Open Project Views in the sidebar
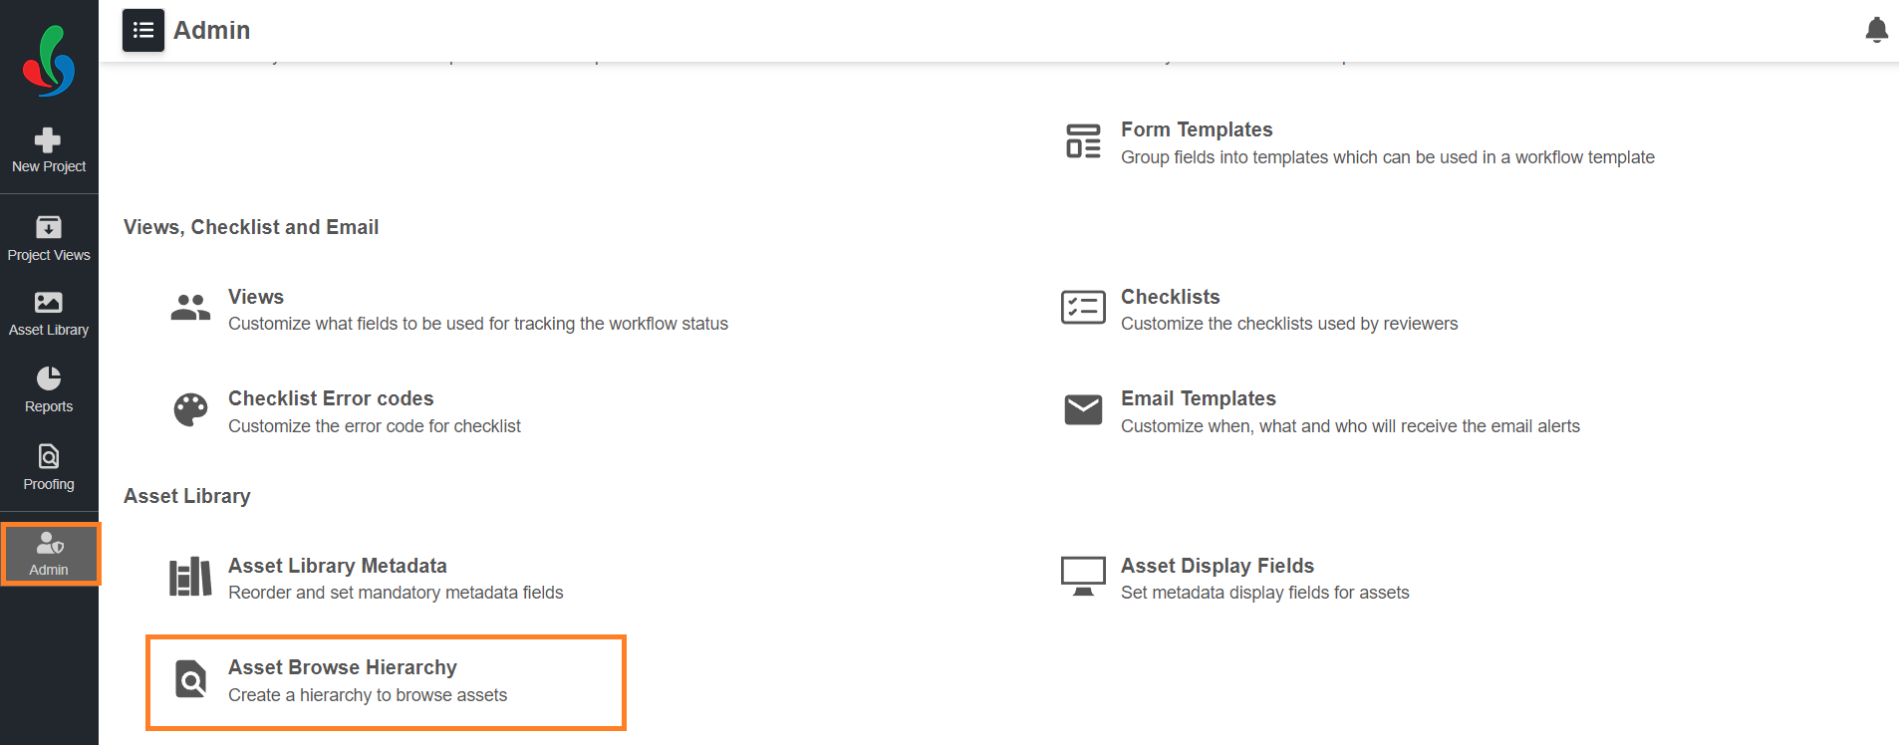 point(49,239)
